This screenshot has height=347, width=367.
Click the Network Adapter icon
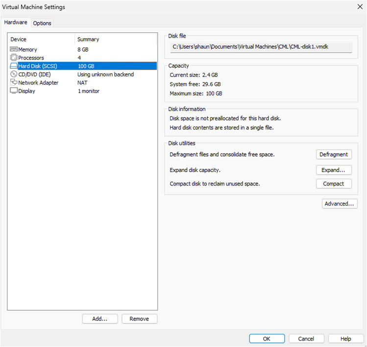coord(14,83)
